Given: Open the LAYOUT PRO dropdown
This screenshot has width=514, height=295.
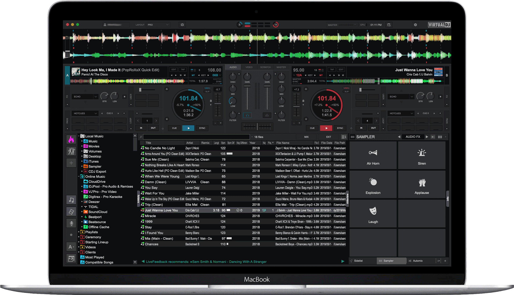Looking at the screenshot, I should pos(158,25).
